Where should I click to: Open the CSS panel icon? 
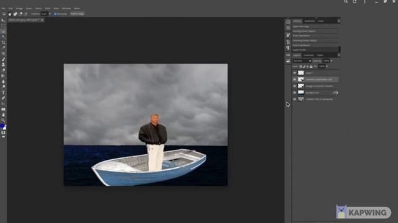tap(288, 55)
